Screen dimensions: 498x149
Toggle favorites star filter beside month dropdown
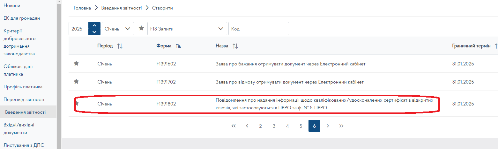(141, 28)
